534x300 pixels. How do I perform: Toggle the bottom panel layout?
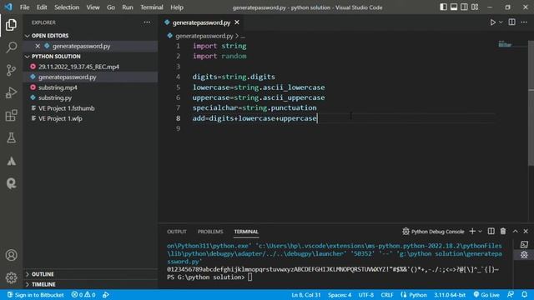click(x=454, y=7)
